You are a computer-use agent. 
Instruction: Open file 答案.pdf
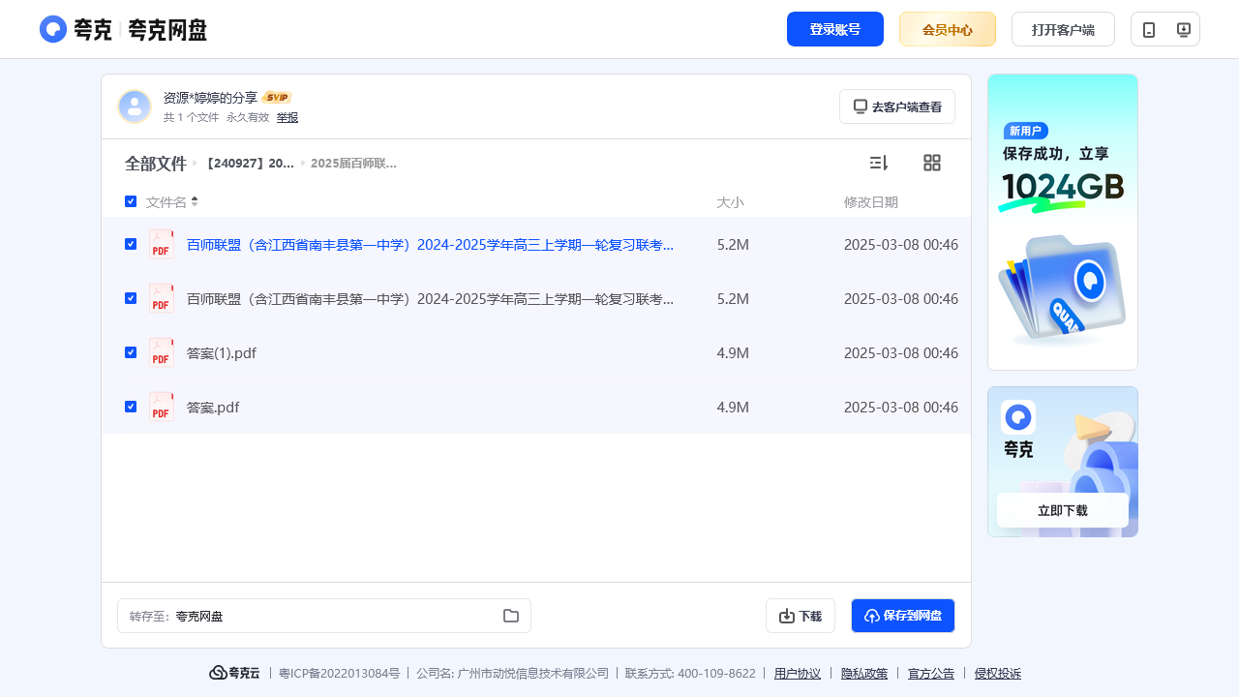[213, 408]
